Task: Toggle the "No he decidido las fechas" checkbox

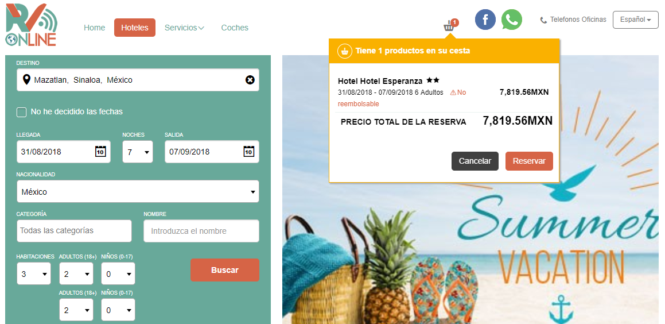Action: (x=21, y=112)
